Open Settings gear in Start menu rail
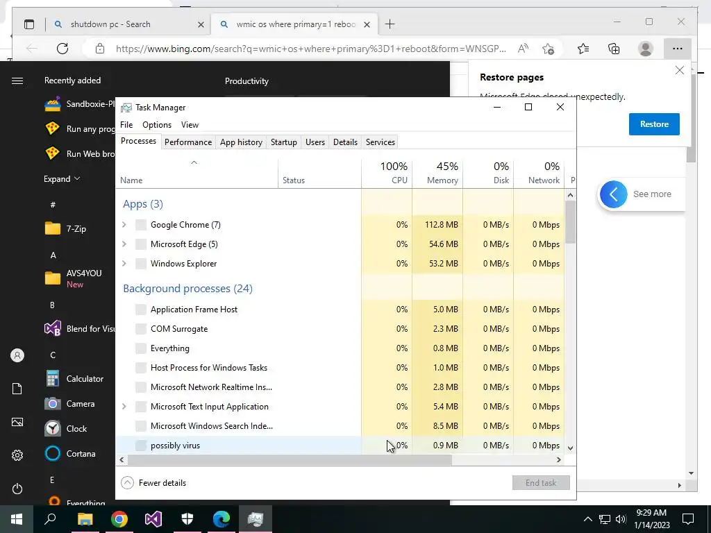This screenshot has height=533, width=711. [17, 455]
